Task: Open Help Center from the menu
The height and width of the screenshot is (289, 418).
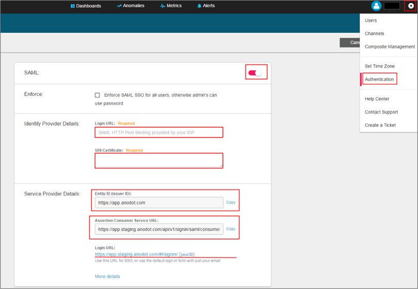Action: pos(377,99)
